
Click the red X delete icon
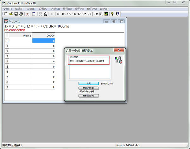[x=28, y=14]
